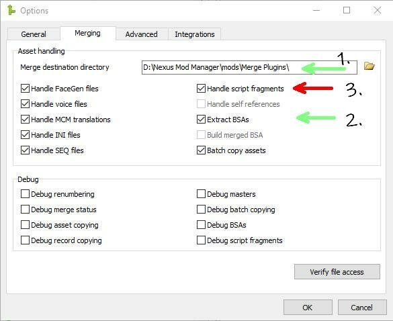Confirm settings with the OK button

(x=308, y=308)
